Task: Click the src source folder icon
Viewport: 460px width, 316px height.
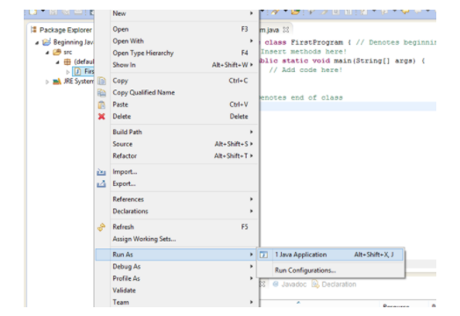Action: tap(57, 52)
